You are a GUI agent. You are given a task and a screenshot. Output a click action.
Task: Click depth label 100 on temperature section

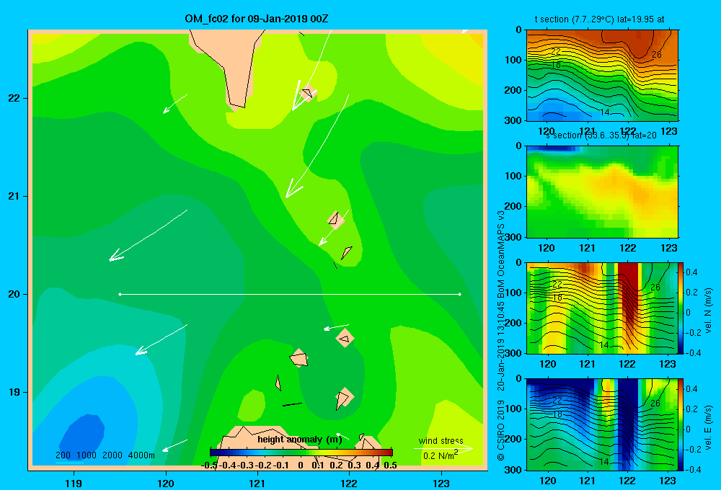[513, 60]
